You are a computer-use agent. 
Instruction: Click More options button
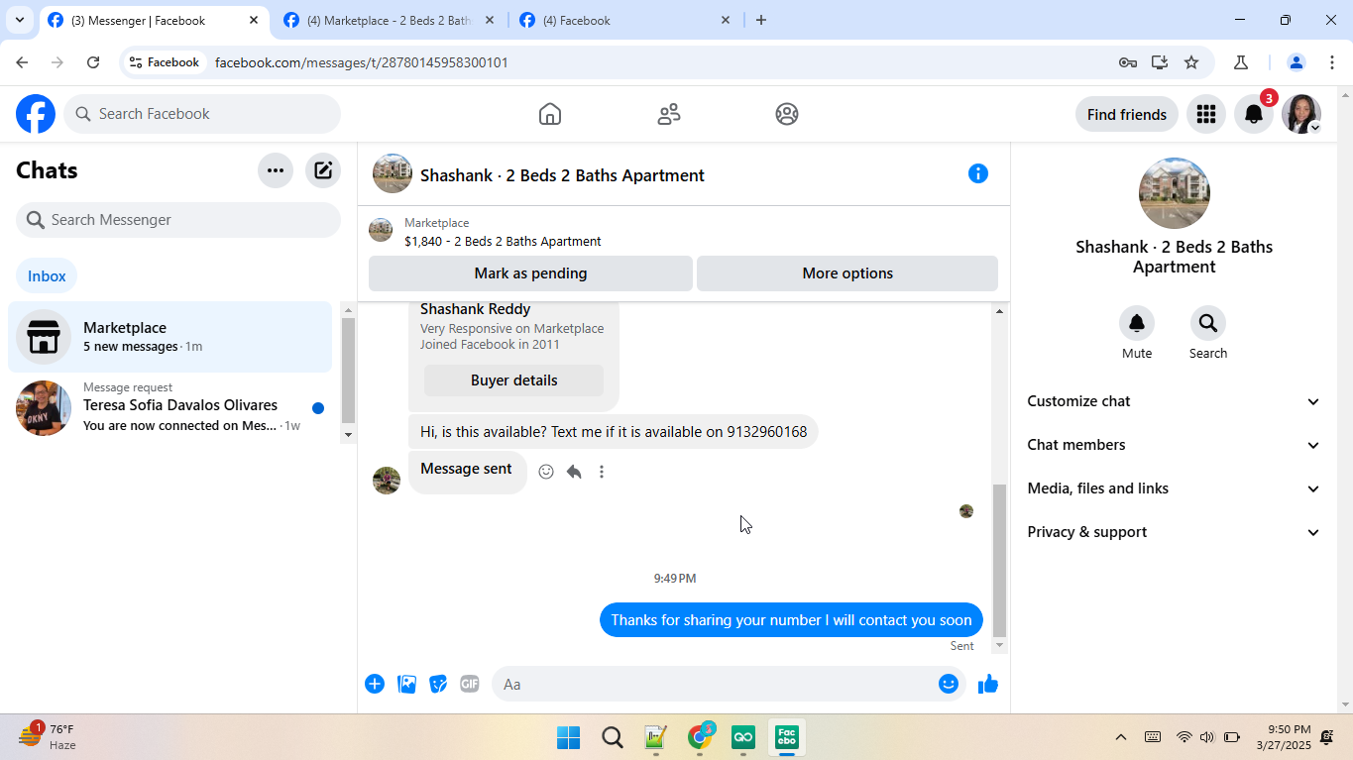click(847, 273)
